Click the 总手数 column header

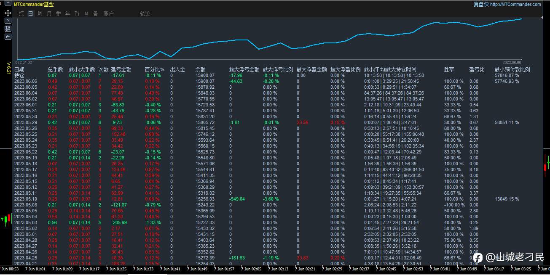pos(56,69)
